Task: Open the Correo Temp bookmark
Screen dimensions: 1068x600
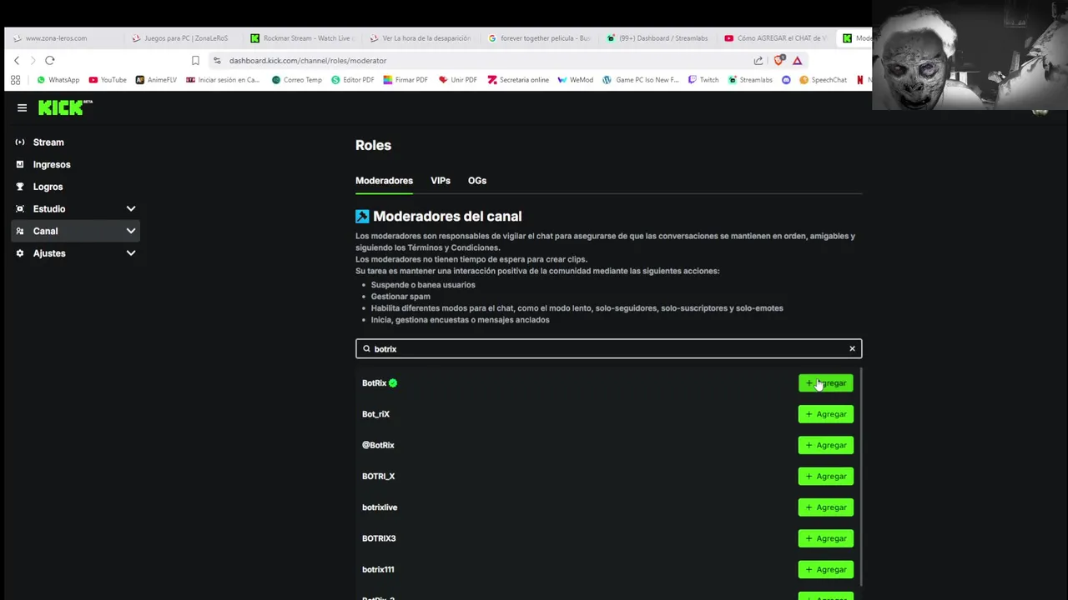Action: [x=296, y=80]
